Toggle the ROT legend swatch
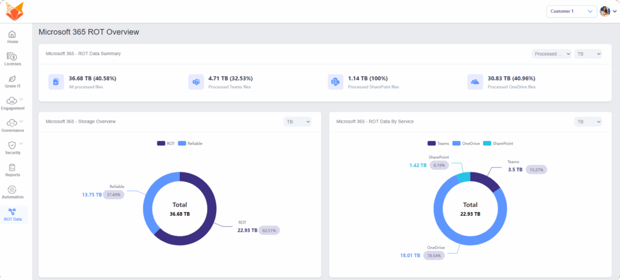This screenshot has height=280, width=620. tap(161, 143)
